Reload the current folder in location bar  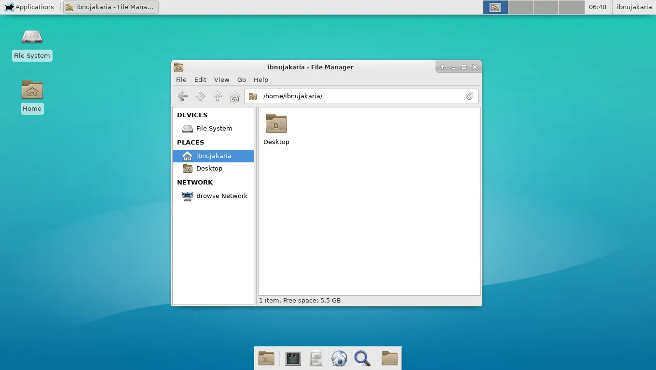pyautogui.click(x=469, y=96)
